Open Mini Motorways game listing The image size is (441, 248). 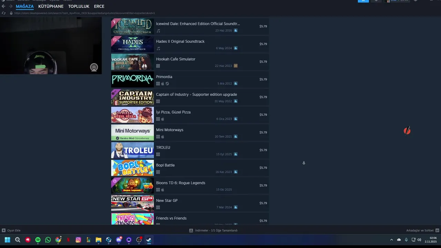pos(190,132)
